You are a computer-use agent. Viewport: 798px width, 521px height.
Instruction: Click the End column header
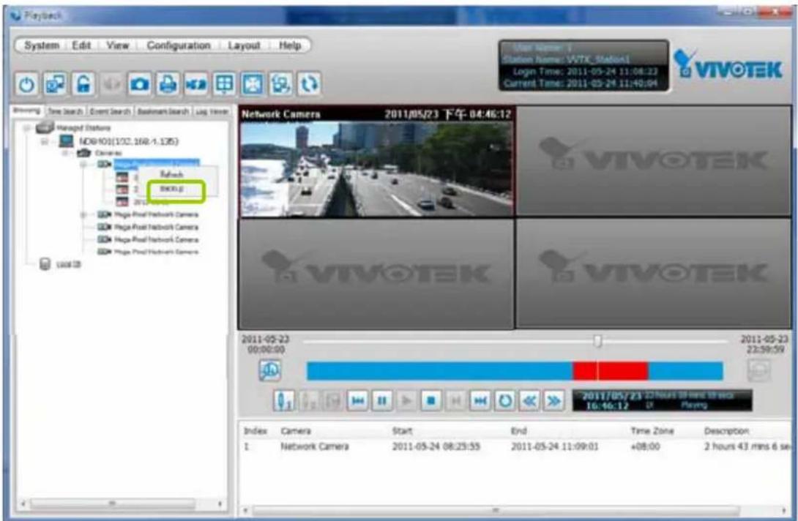click(518, 431)
